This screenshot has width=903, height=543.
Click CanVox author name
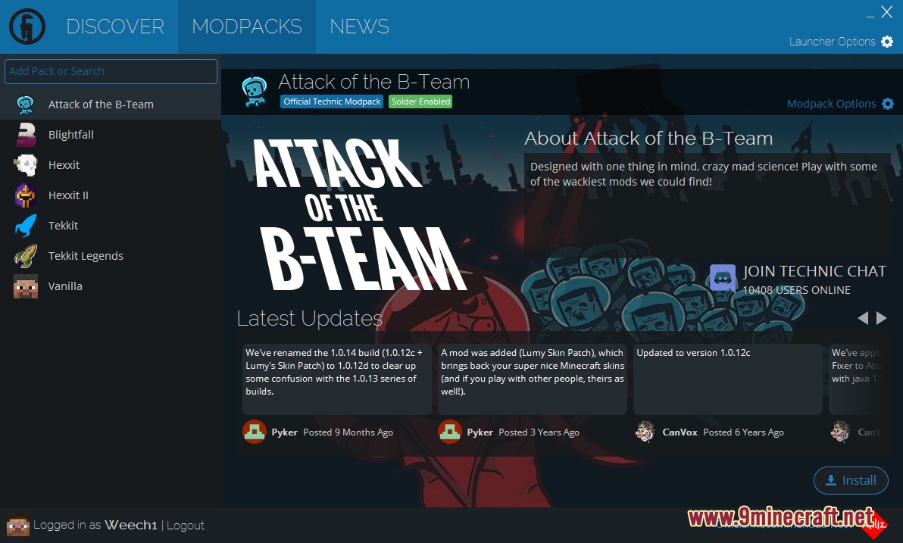pyautogui.click(x=680, y=432)
